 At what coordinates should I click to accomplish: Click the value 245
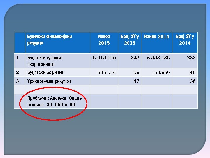coord(135,58)
